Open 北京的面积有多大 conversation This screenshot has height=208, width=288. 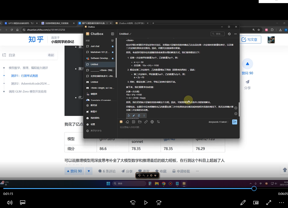pyautogui.click(x=100, y=76)
